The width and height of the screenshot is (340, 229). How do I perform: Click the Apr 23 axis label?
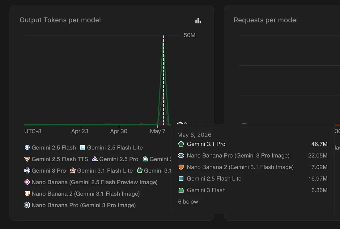coord(80,131)
